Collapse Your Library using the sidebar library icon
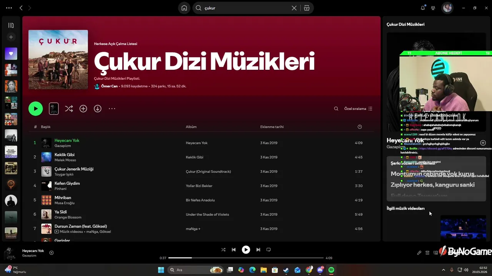This screenshot has width=492, height=276. tap(11, 25)
